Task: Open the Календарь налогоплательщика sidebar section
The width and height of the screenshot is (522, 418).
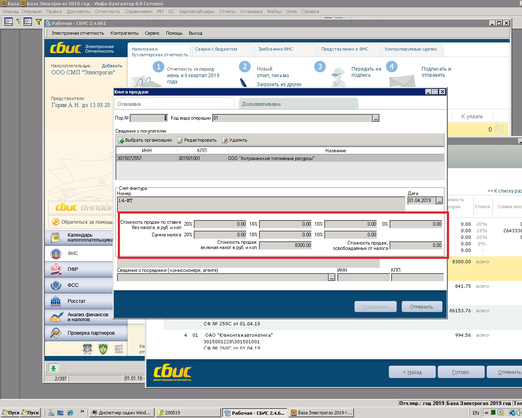Action: pyautogui.click(x=79, y=238)
